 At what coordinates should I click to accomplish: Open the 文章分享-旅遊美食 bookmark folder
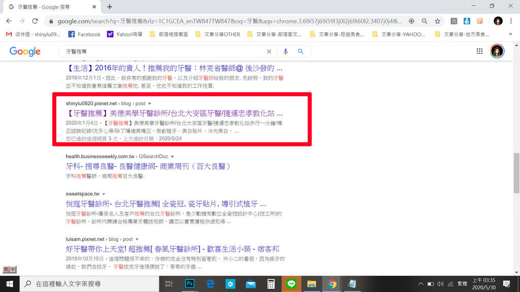tap(337, 34)
